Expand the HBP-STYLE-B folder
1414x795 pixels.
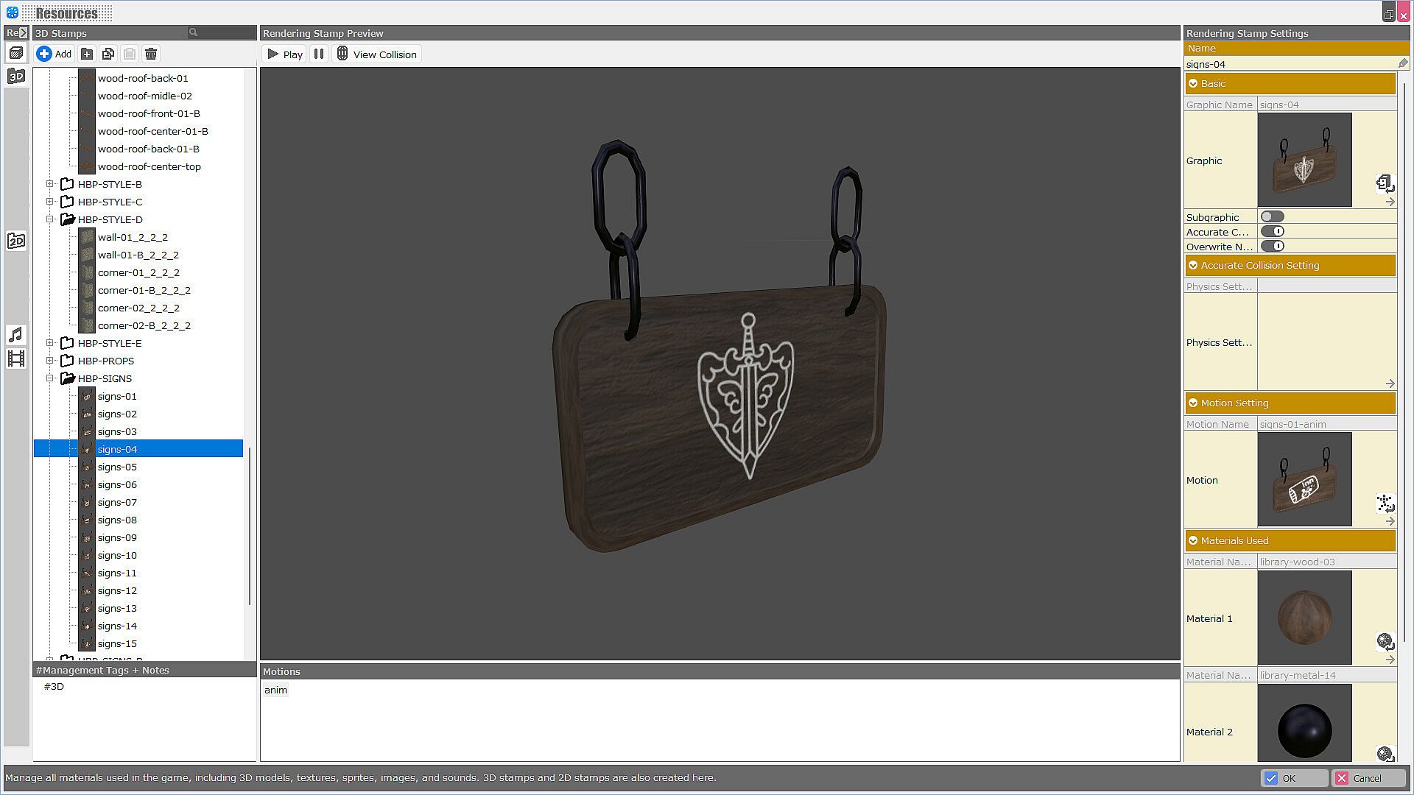point(50,184)
